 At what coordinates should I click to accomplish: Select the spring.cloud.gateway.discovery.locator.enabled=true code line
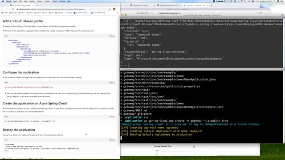[x=28, y=87]
